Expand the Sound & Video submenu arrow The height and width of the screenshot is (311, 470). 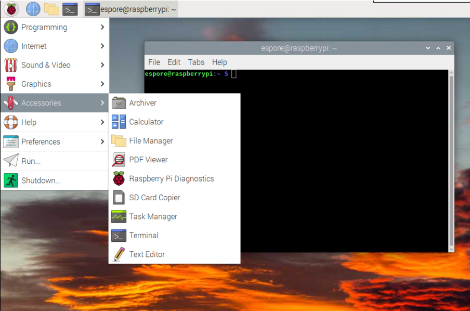[102, 65]
